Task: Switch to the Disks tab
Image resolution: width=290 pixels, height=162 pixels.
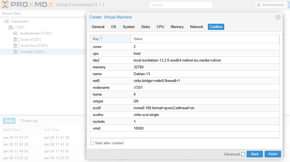Action: 145,27
